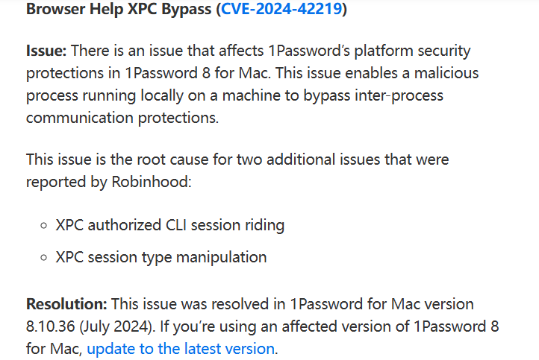The image size is (539, 360).
Task: Select the "XPC authorized CLI session riding" list item
Action: tap(170, 224)
